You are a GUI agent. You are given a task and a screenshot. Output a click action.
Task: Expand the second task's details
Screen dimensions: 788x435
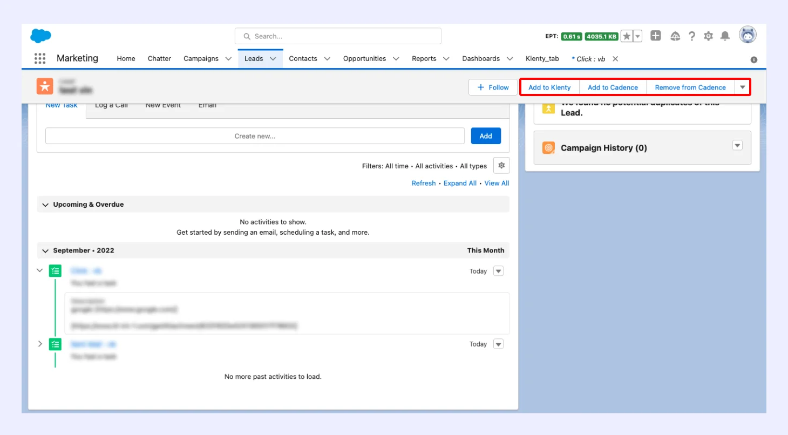39,343
